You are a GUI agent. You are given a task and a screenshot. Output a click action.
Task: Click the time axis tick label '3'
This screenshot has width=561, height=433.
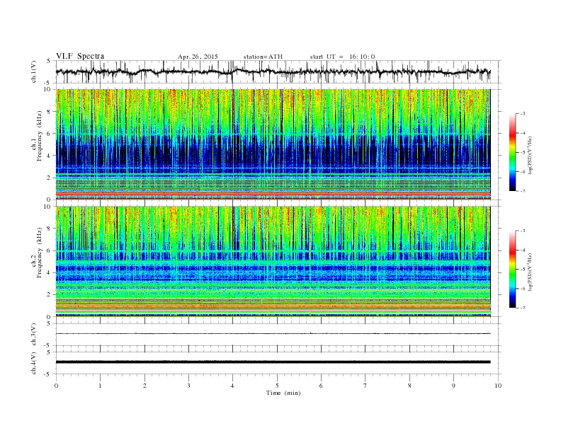click(x=188, y=386)
